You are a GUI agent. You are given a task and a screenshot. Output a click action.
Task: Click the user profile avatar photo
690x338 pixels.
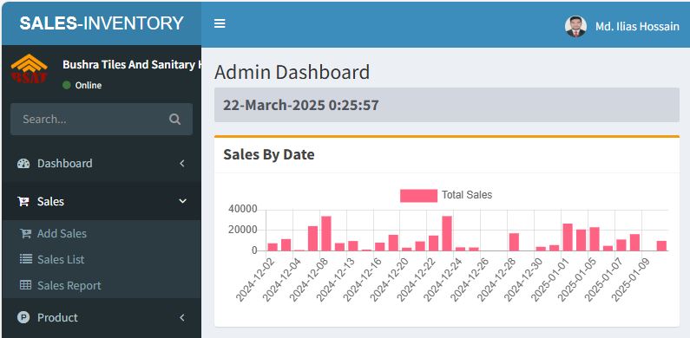pos(575,27)
